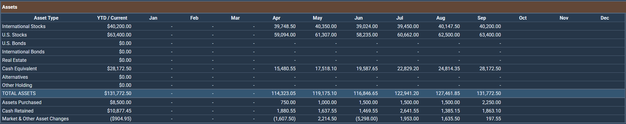626x124 pixels.
Task: Click the Assets Purchased row label
Action: (x=22, y=102)
